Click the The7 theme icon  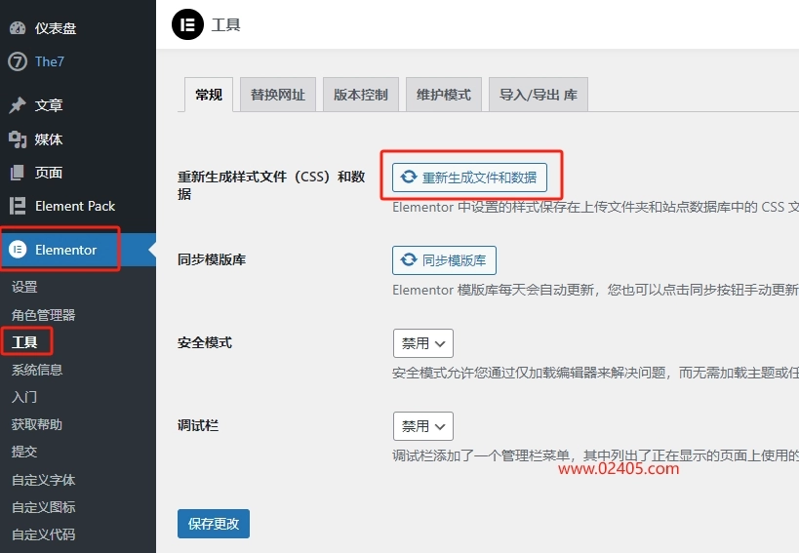coord(18,61)
